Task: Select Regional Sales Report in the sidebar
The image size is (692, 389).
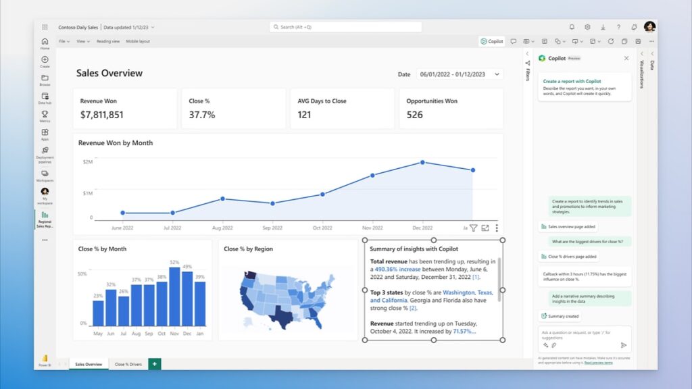Action: (x=45, y=219)
